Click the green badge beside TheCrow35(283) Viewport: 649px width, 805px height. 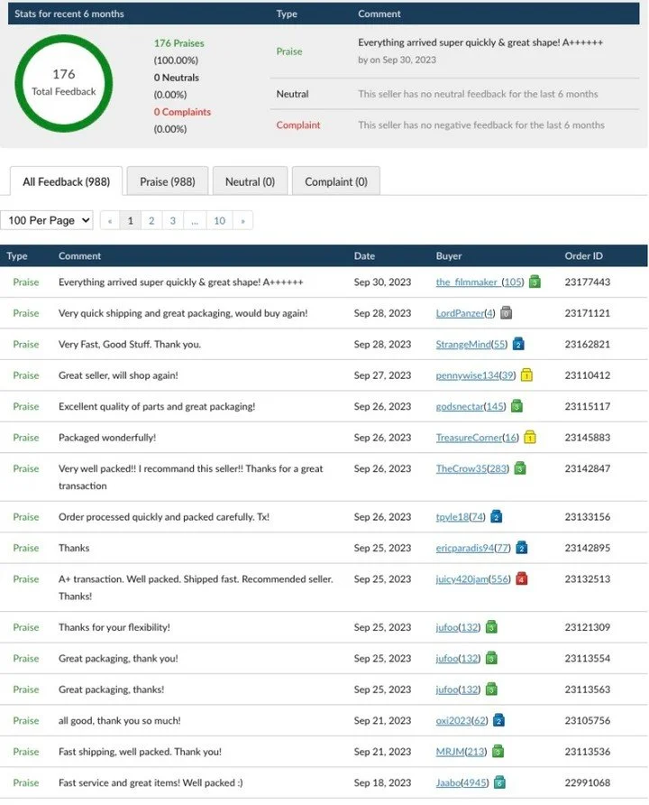click(520, 468)
